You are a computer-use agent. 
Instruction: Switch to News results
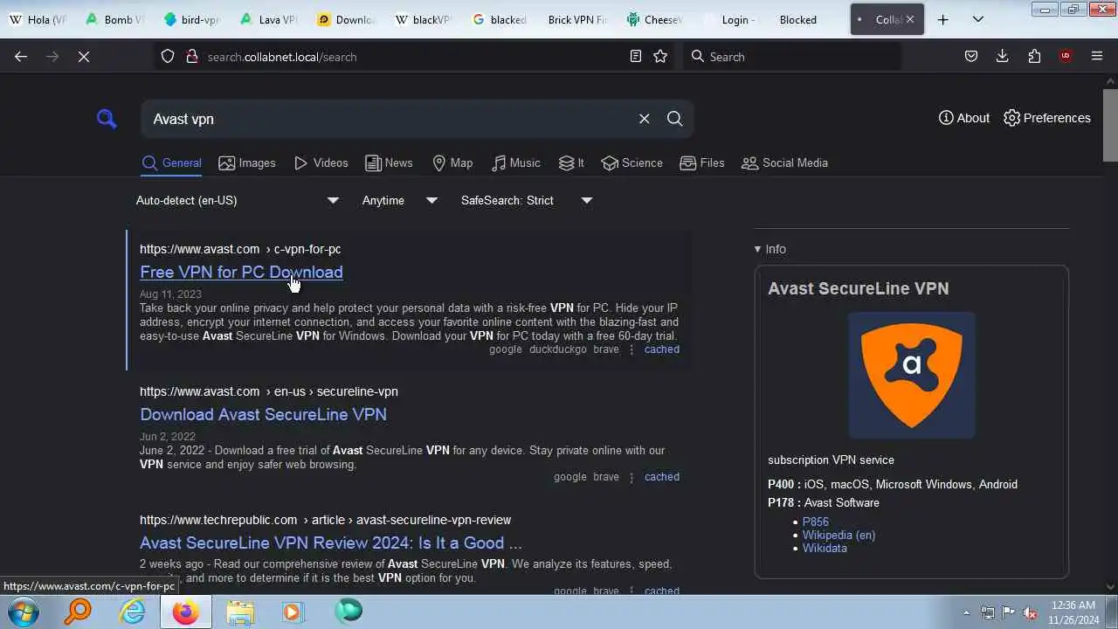point(389,163)
